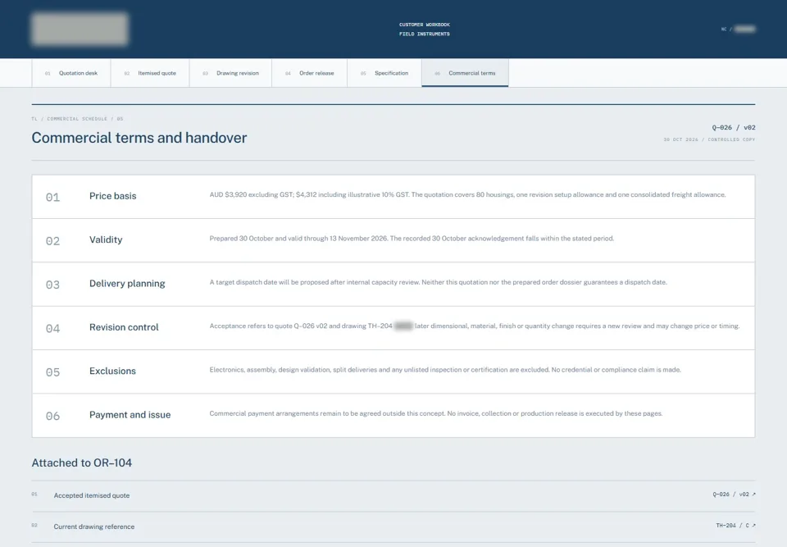Click row number 03 beside Delivery planning

(52, 285)
